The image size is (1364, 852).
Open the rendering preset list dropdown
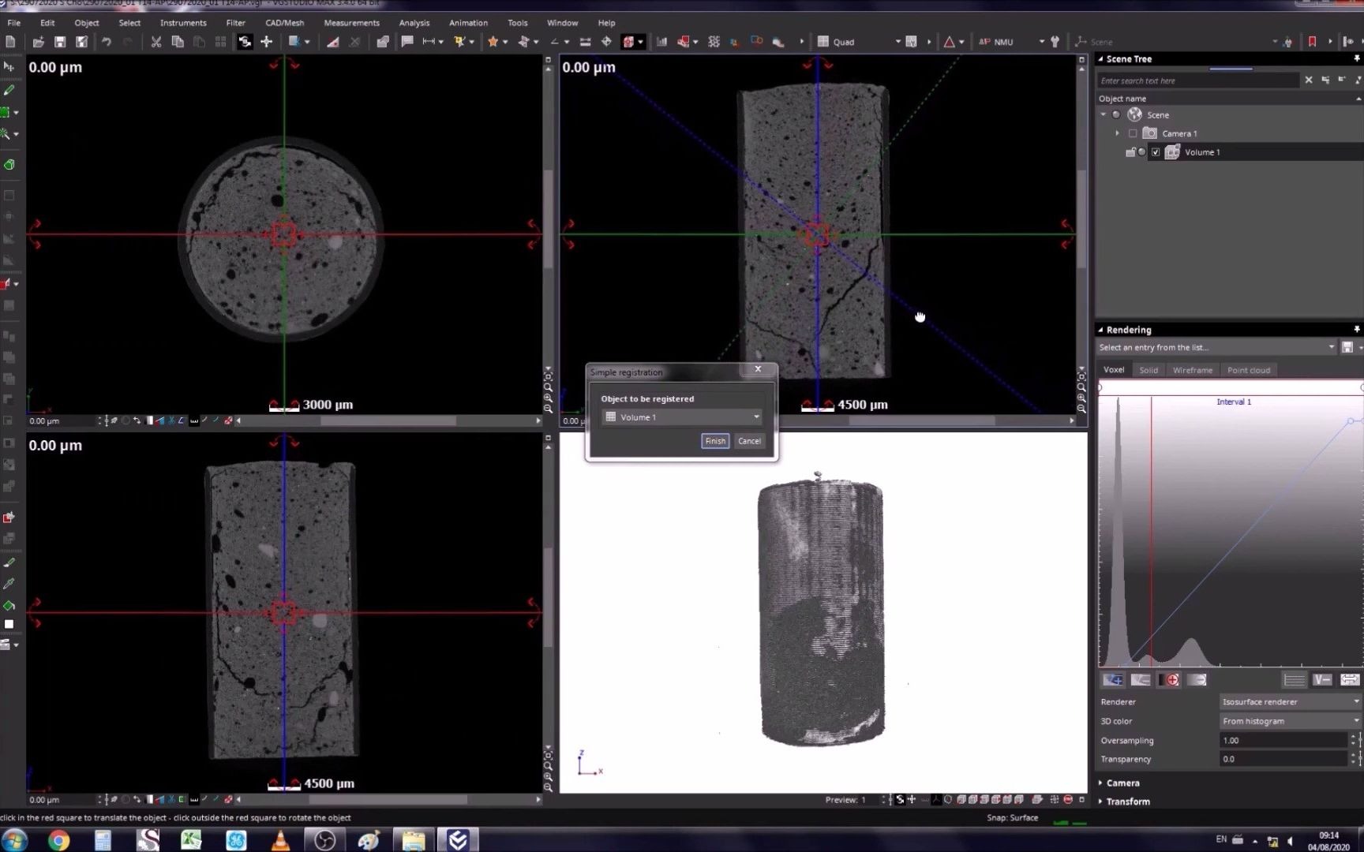1216,347
